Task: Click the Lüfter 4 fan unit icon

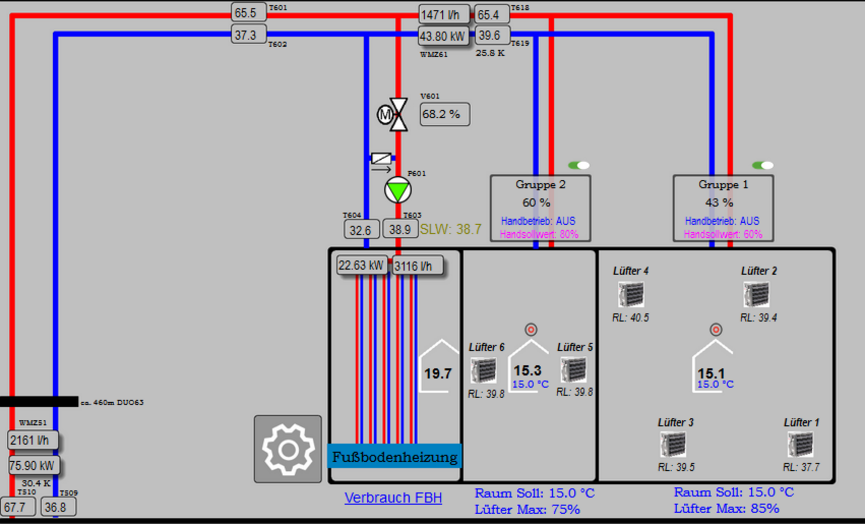Action: (x=631, y=294)
